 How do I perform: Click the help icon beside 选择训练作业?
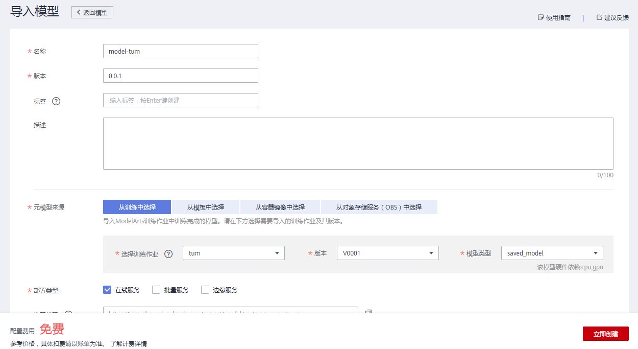pyautogui.click(x=168, y=254)
